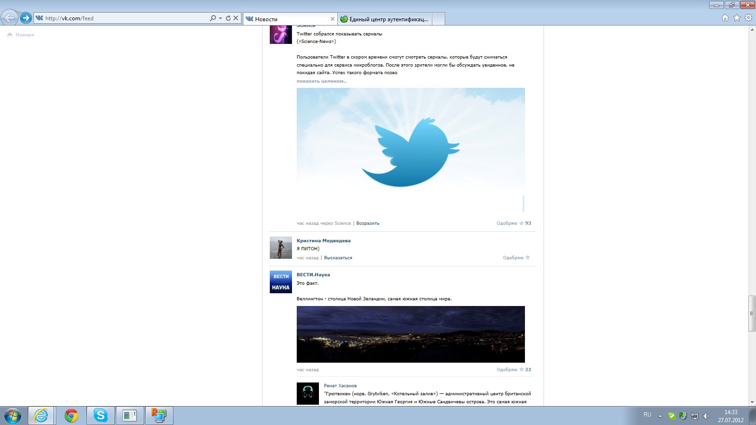756x425 pixels.
Task: Click the vertical scrollbar thumb
Action: (x=752, y=314)
